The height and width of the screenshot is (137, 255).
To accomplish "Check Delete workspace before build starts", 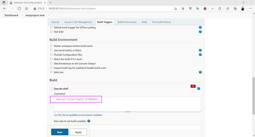I will click(x=51, y=46).
